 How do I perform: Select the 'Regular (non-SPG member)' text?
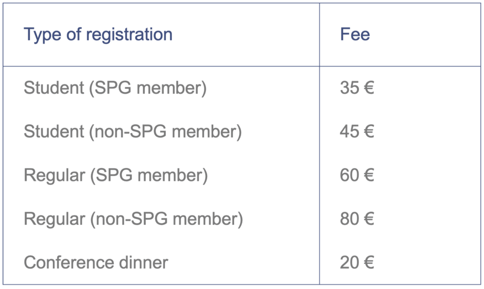pyautogui.click(x=133, y=220)
